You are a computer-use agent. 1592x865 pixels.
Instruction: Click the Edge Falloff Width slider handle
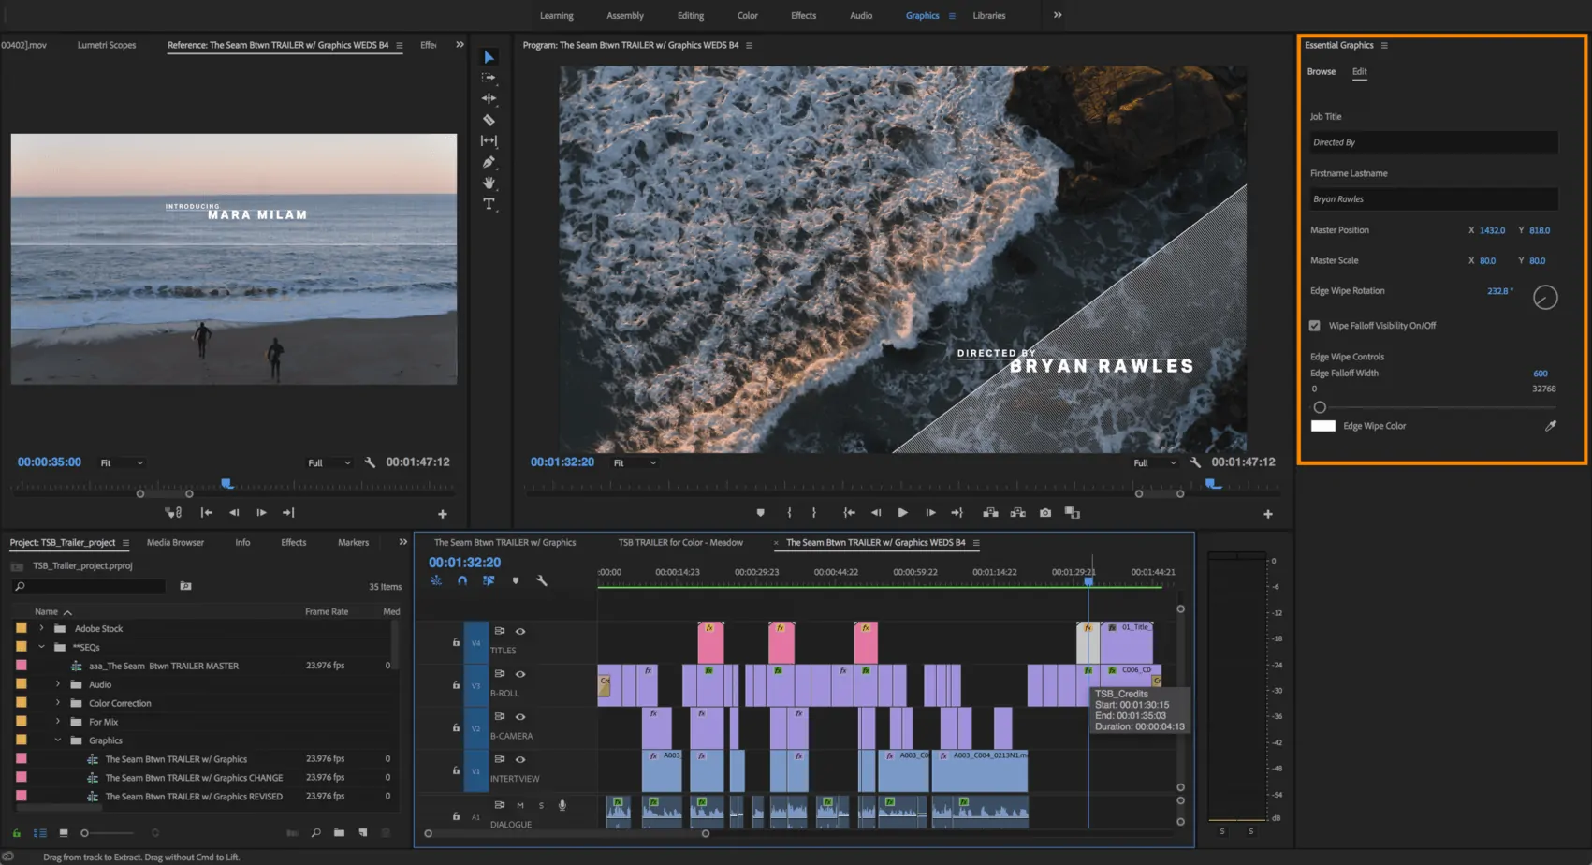[x=1320, y=406]
